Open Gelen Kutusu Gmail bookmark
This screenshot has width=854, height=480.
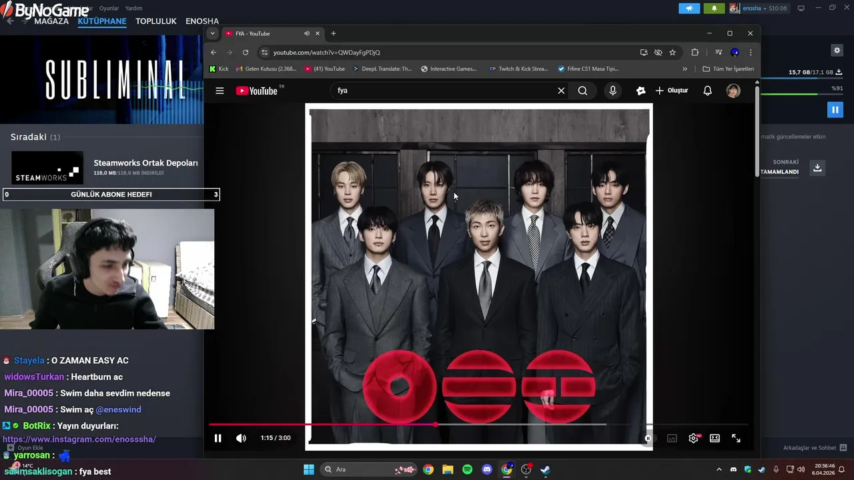(266, 69)
